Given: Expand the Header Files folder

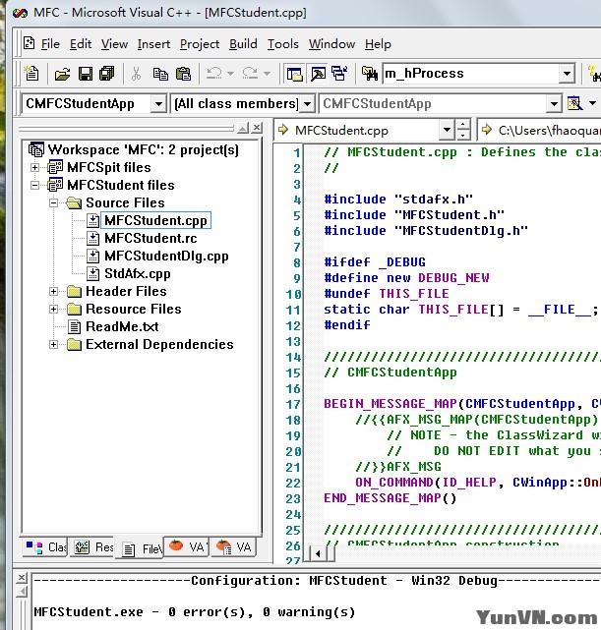Looking at the screenshot, I should tap(53, 291).
